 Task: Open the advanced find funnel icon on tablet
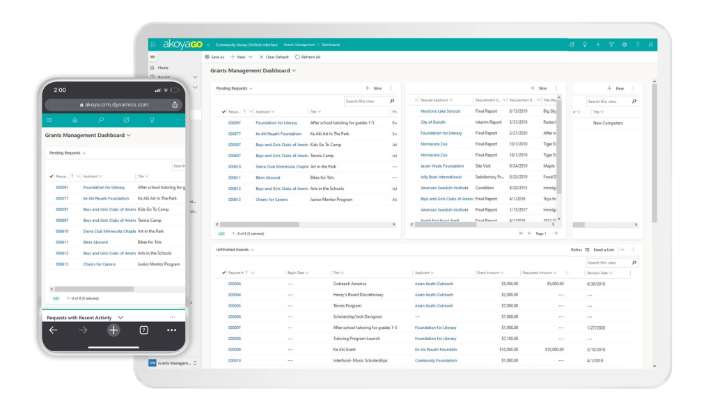click(611, 45)
